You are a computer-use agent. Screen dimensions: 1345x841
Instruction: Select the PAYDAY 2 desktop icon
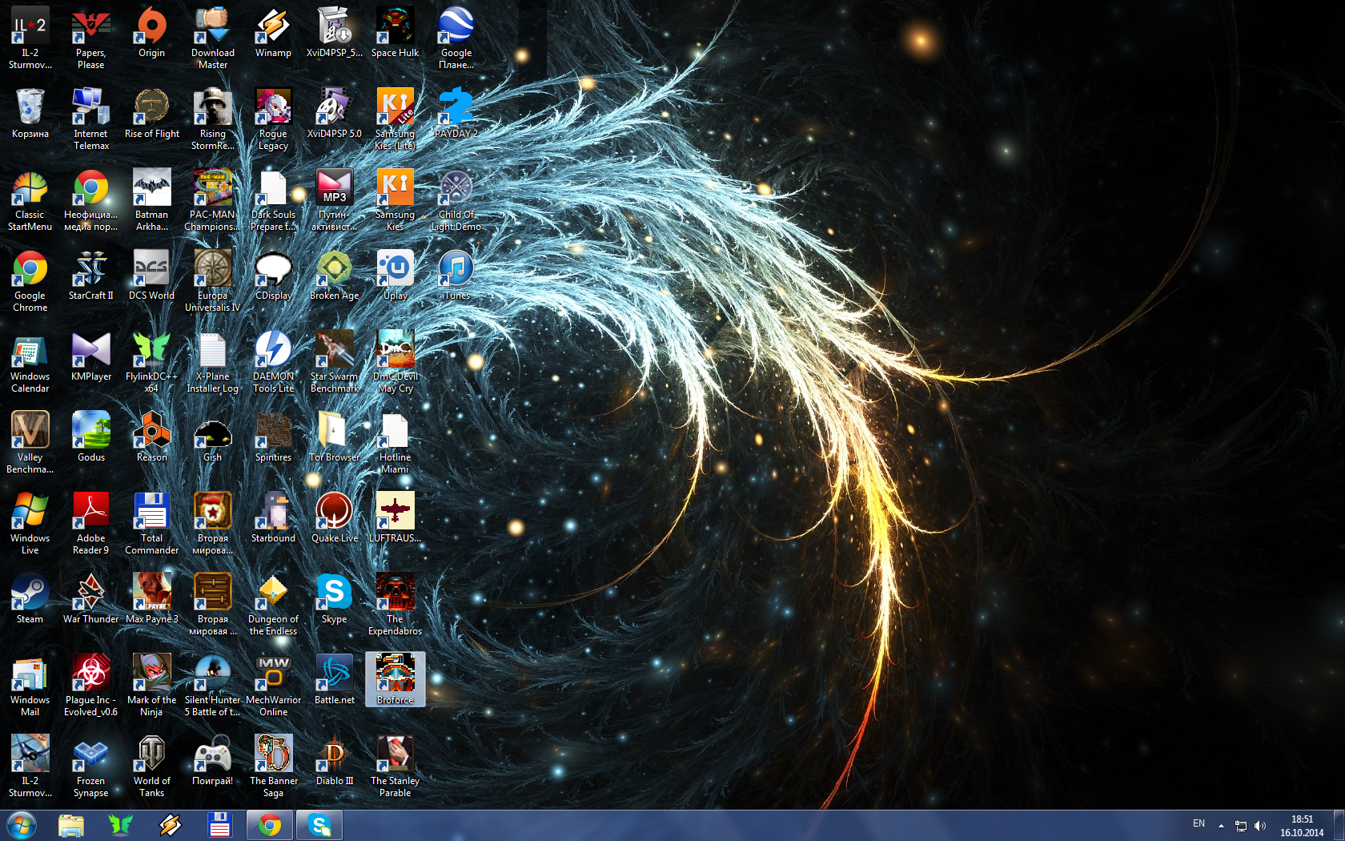click(456, 114)
